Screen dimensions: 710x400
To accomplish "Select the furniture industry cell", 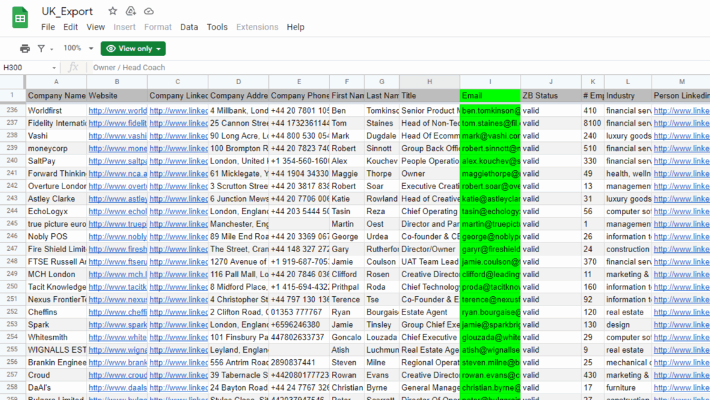I will tap(628, 388).
